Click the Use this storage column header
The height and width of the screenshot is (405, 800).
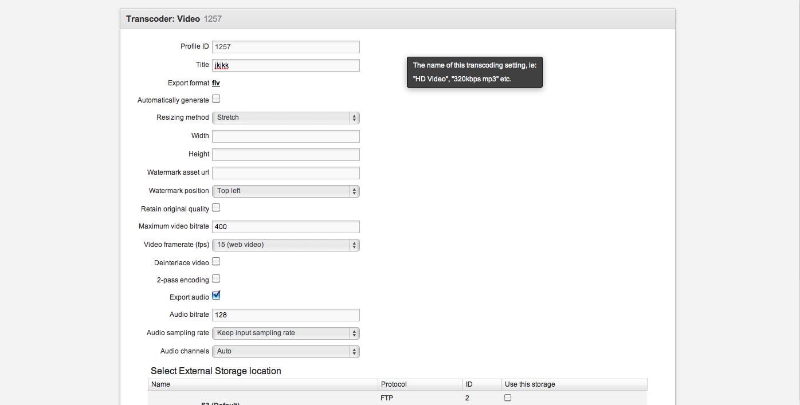pyautogui.click(x=574, y=384)
